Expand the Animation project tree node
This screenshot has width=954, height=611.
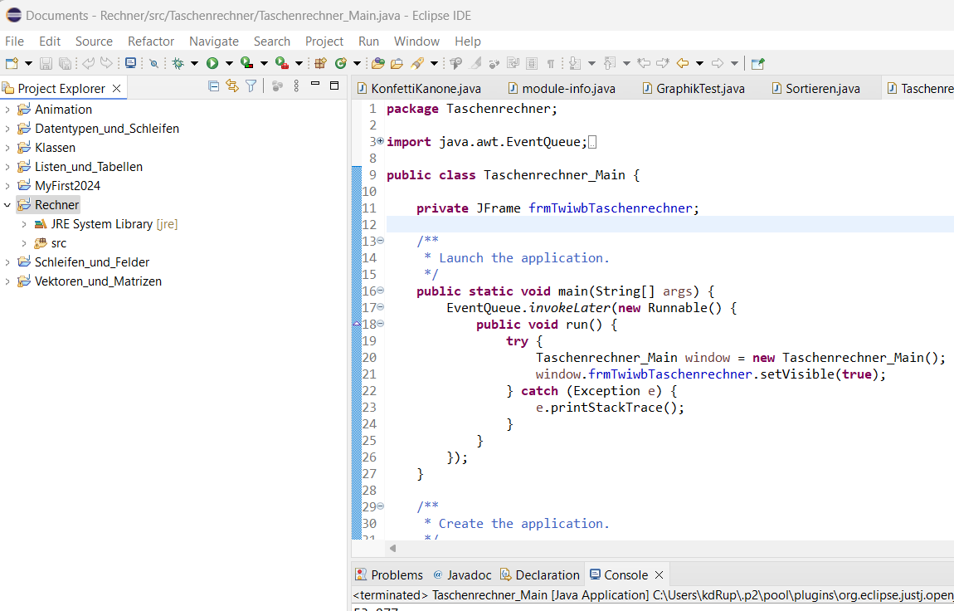[x=7, y=110]
